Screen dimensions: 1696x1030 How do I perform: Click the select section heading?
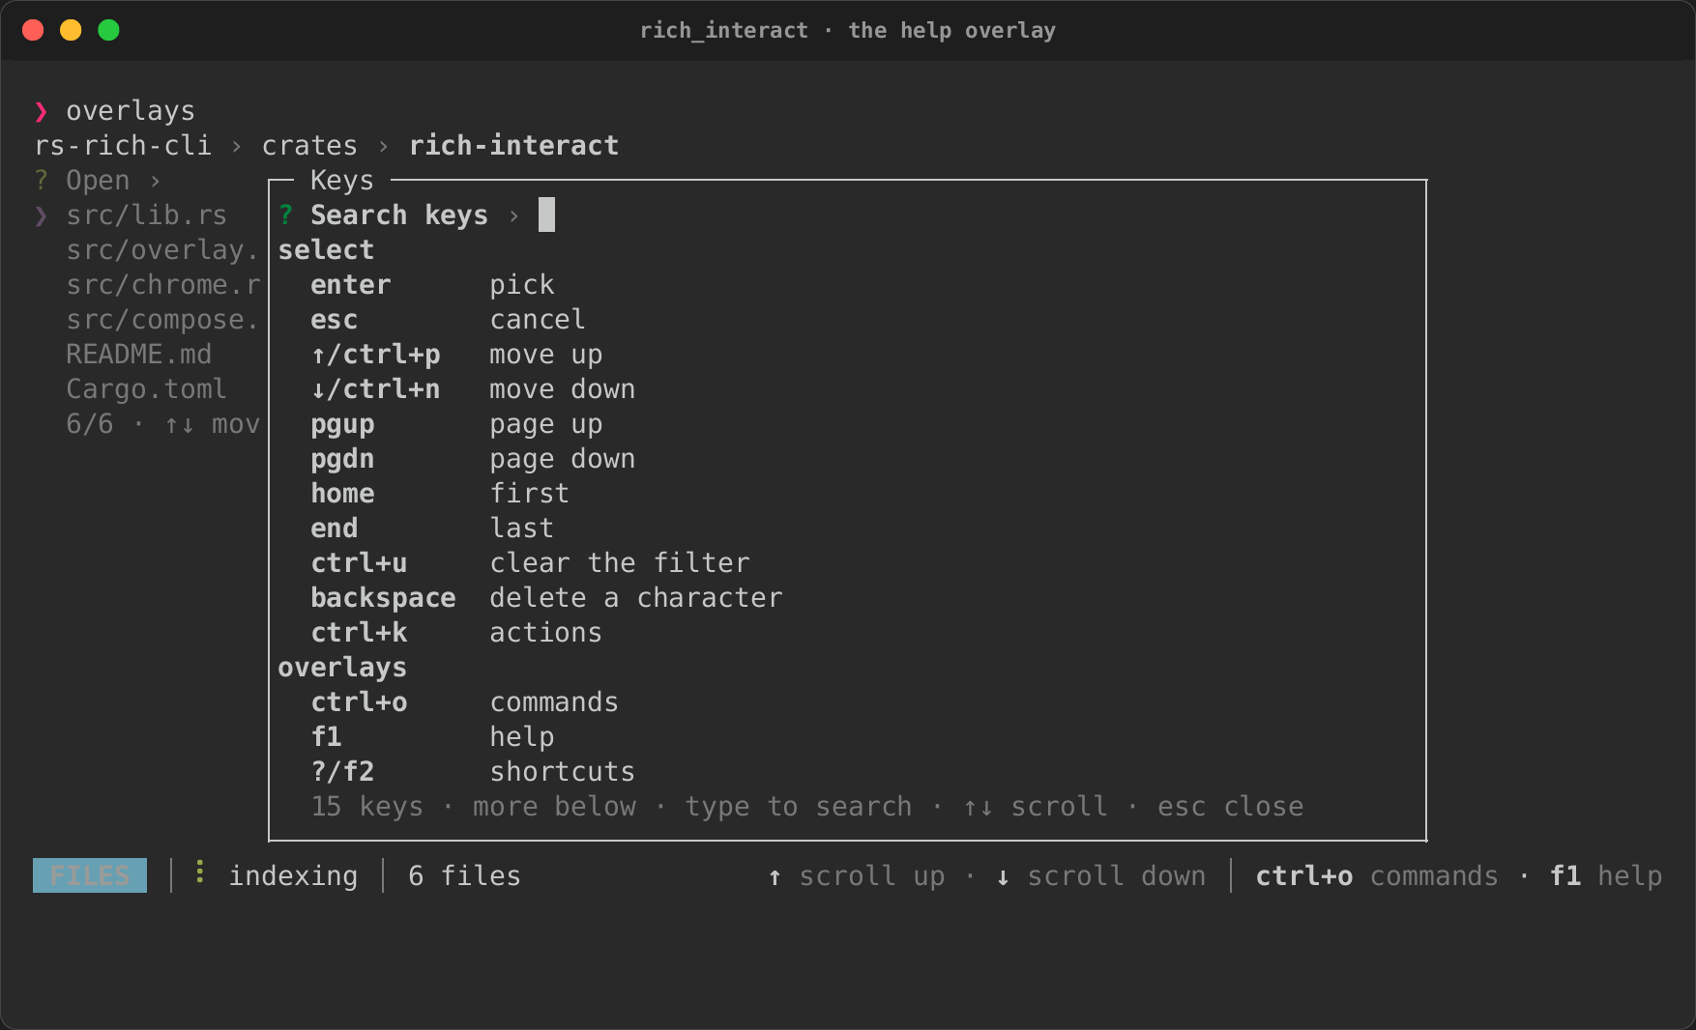click(x=326, y=249)
